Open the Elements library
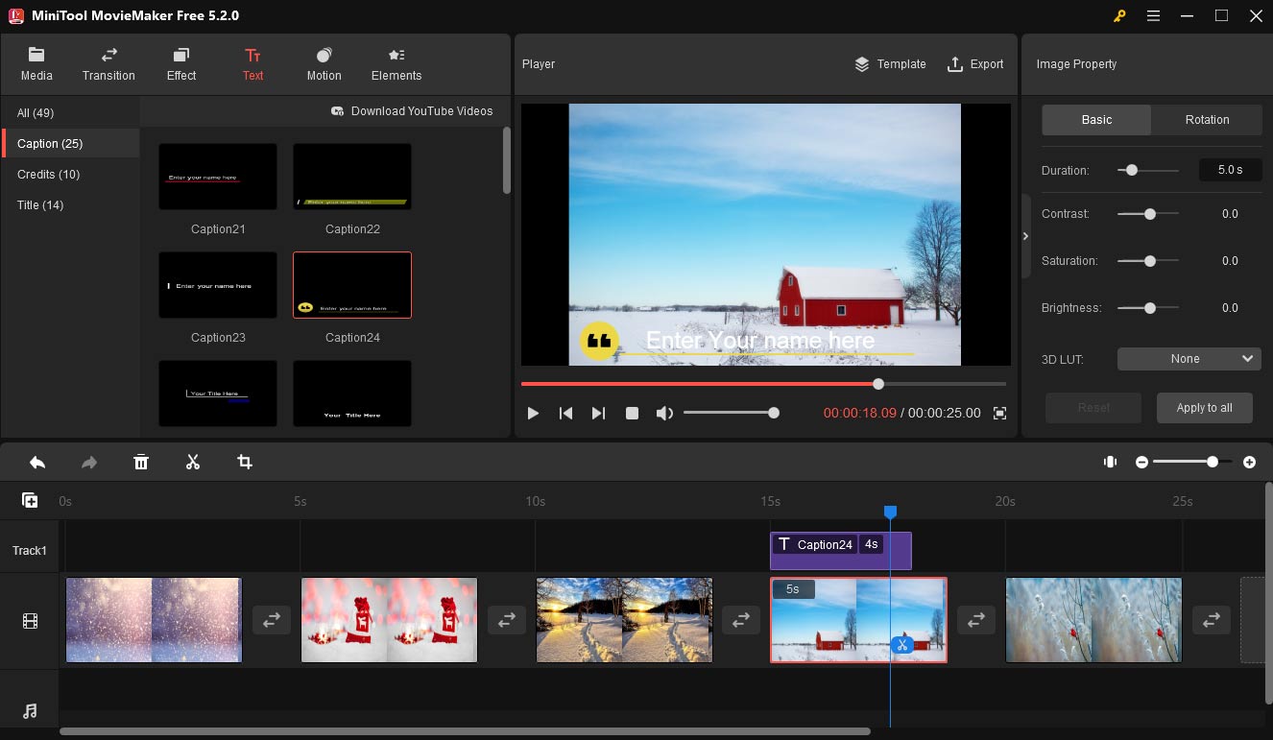The height and width of the screenshot is (740, 1273). (x=396, y=64)
